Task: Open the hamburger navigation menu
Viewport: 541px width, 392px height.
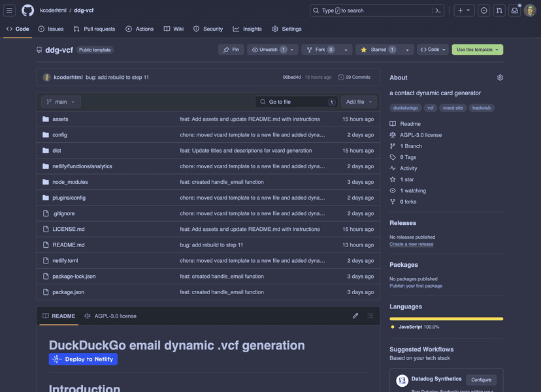Action: click(x=10, y=10)
